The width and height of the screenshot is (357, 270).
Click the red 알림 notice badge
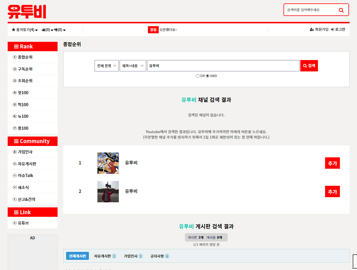click(153, 30)
